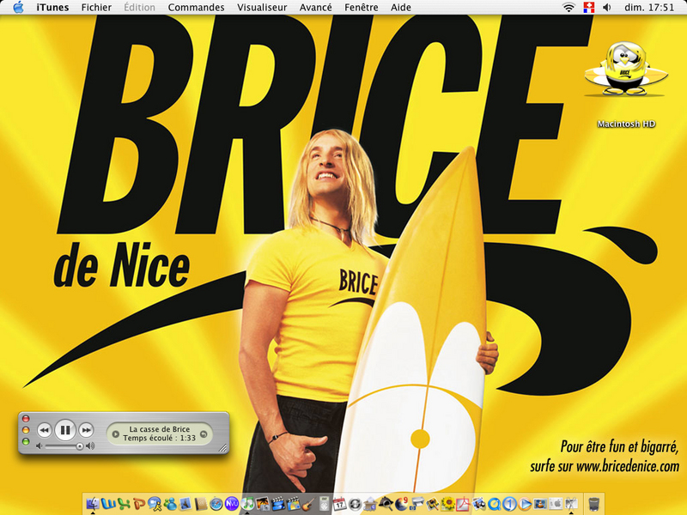Click the photo-and-loupe icon in the Dock
The width and height of the screenshot is (687, 515).
coord(432,504)
